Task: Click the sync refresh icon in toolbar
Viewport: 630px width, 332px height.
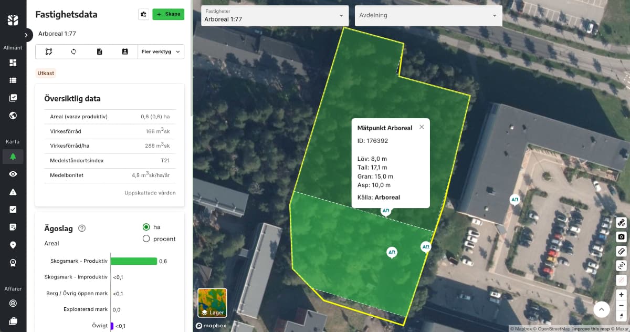Action: tap(74, 51)
